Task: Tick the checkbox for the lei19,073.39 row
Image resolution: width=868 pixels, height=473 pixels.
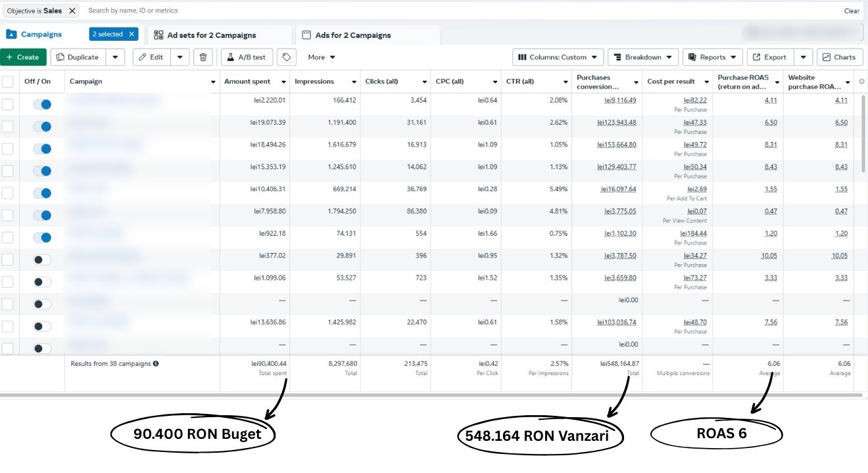Action: tap(7, 126)
